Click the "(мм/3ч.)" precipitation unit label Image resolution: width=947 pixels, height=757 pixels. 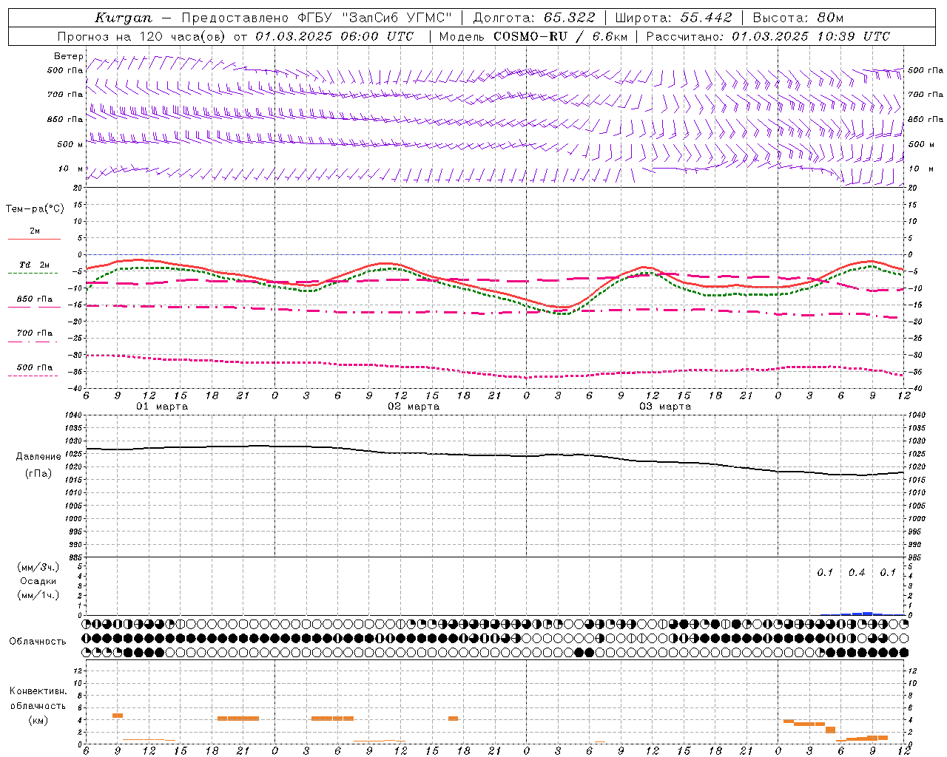pos(38,567)
